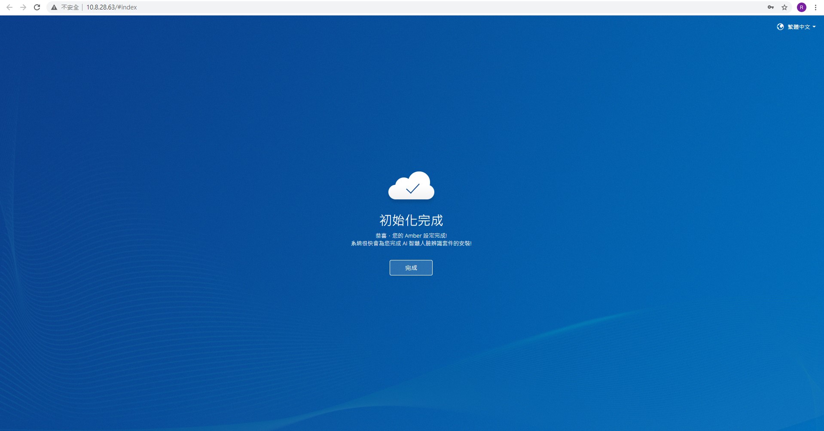Click the browser forward arrow
Screen dimensions: 824x431
click(x=23, y=7)
